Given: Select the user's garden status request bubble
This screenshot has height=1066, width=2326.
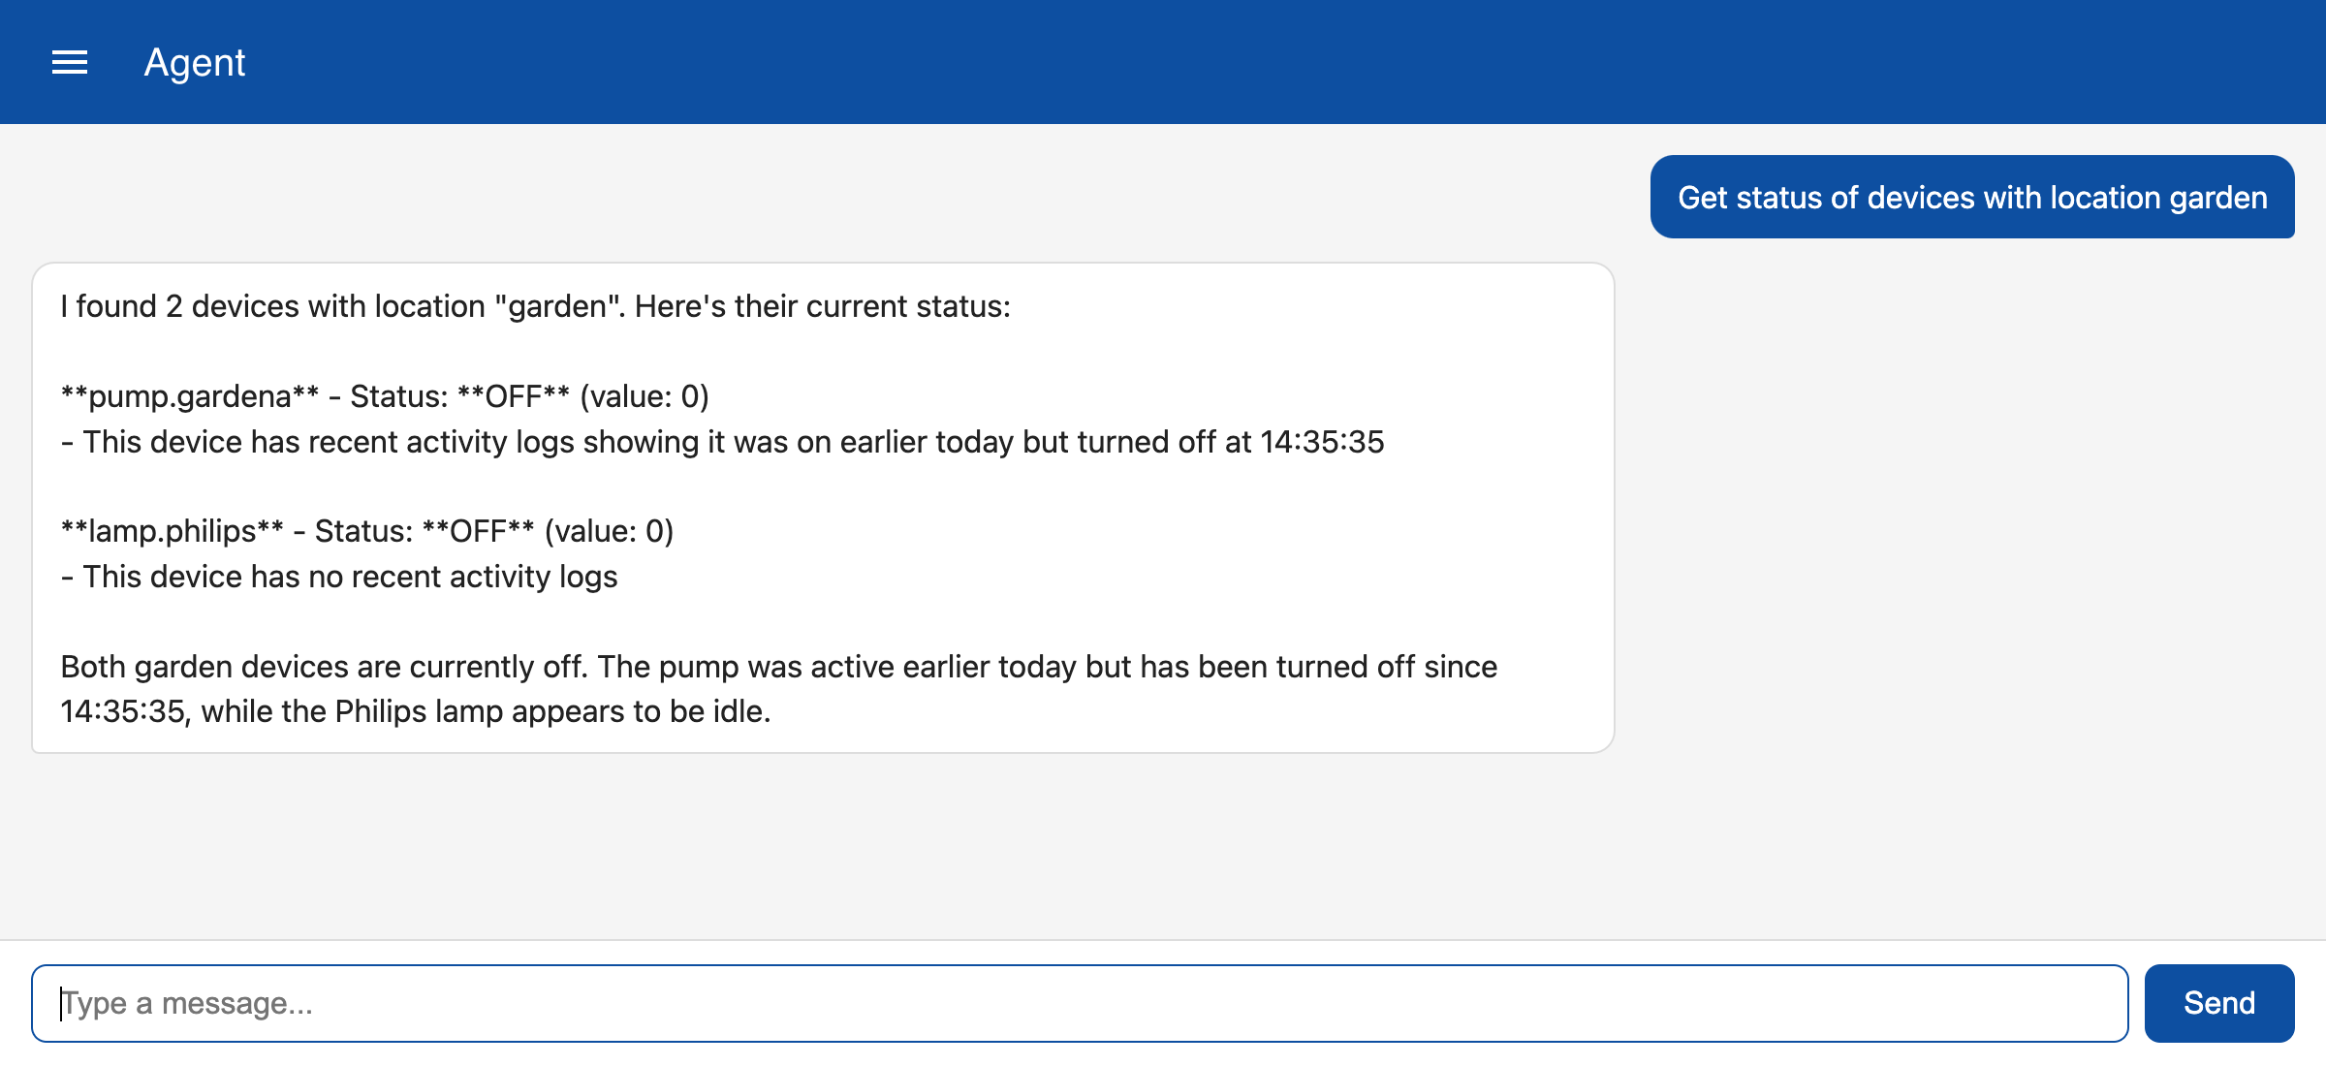Looking at the screenshot, I should [x=1972, y=197].
